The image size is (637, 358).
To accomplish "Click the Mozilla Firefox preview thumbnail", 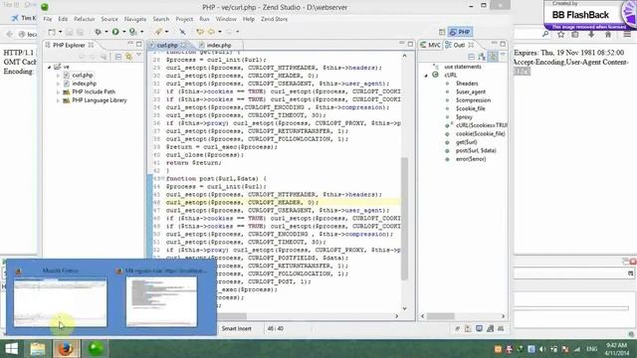I will pyautogui.click(x=60, y=302).
